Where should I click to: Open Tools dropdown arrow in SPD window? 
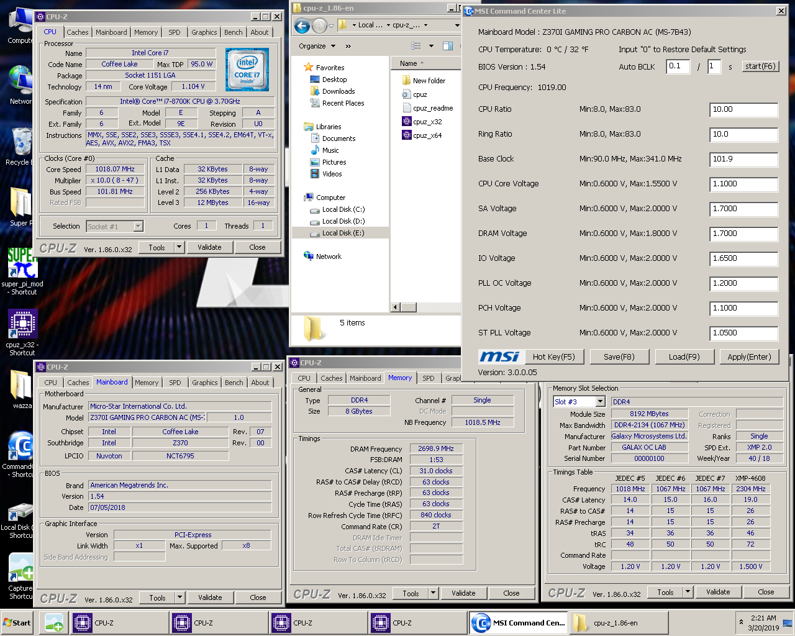click(688, 592)
